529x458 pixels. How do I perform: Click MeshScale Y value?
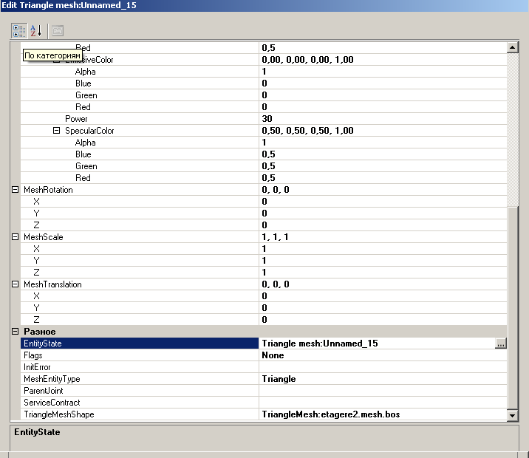tap(383, 260)
